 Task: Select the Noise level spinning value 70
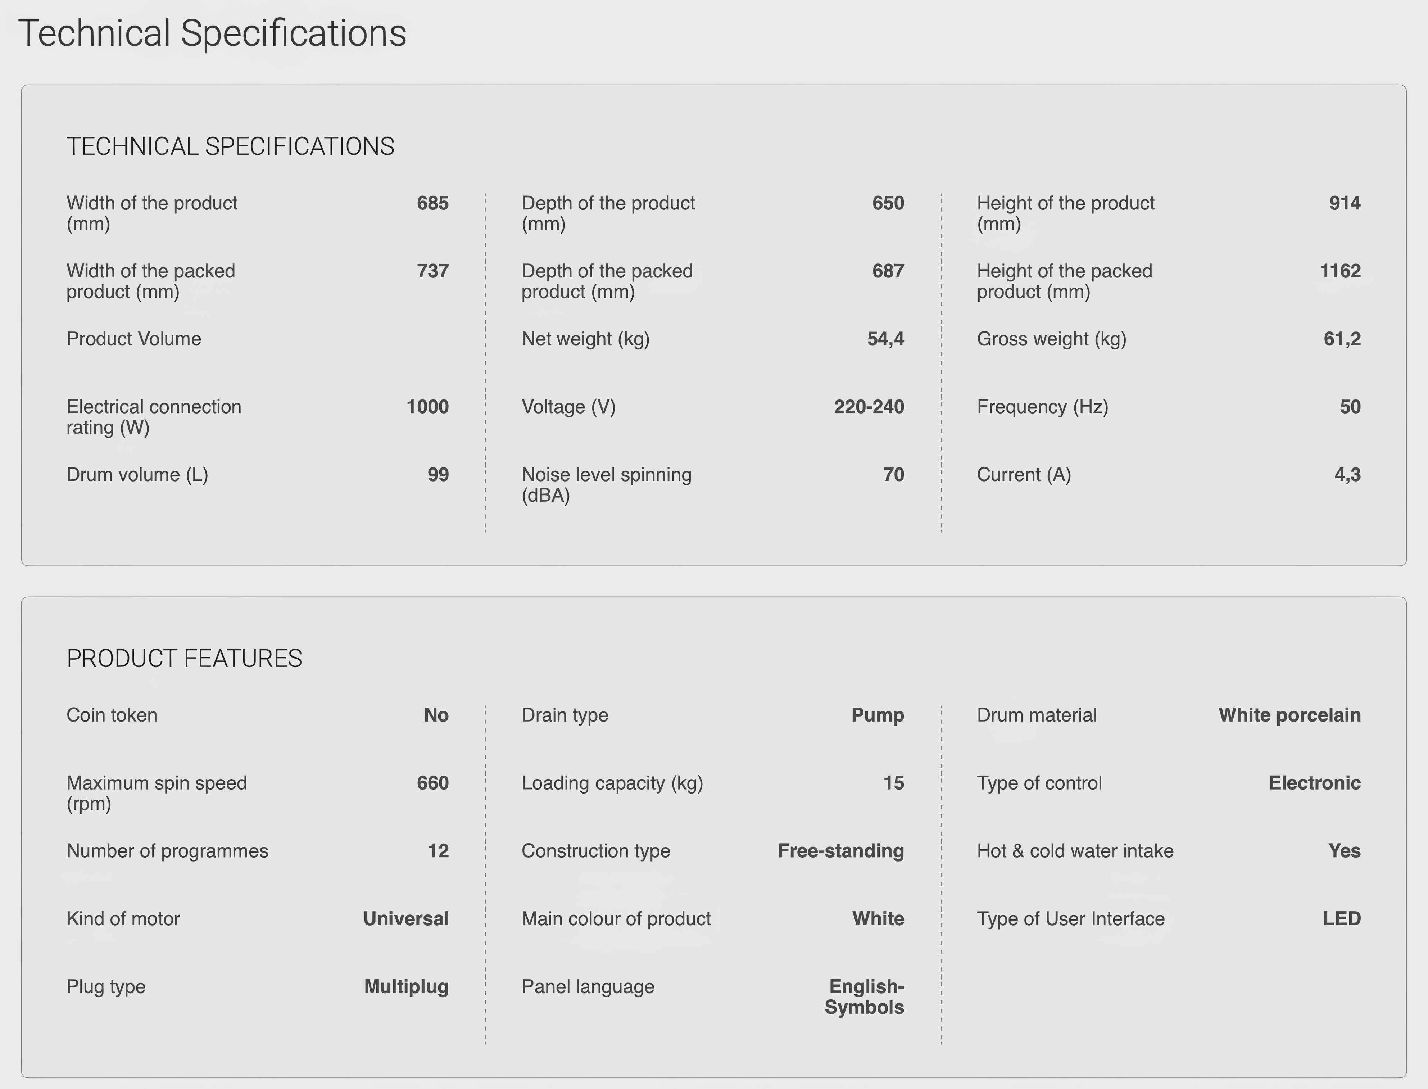893,474
